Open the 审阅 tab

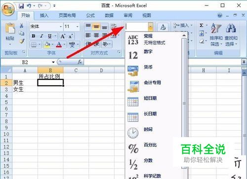coord(128,15)
